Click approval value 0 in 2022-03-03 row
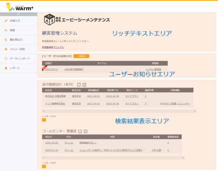218x171 pixels. point(168,143)
